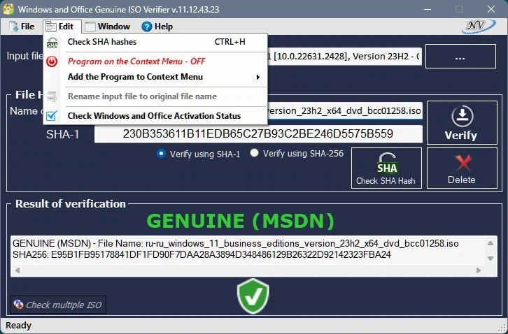Click the SHA256 line in the result box
The image size is (508, 334).
tap(202, 255)
